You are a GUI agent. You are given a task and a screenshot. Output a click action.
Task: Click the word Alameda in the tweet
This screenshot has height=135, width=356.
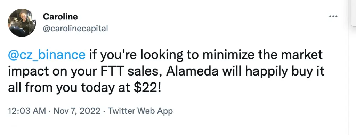[x=193, y=72]
